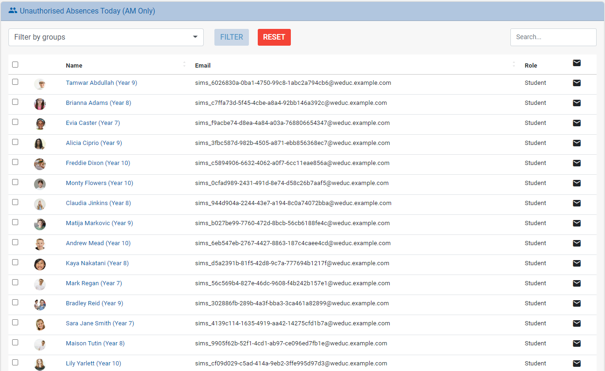
Task: Click the Role column header
Action: coord(530,66)
